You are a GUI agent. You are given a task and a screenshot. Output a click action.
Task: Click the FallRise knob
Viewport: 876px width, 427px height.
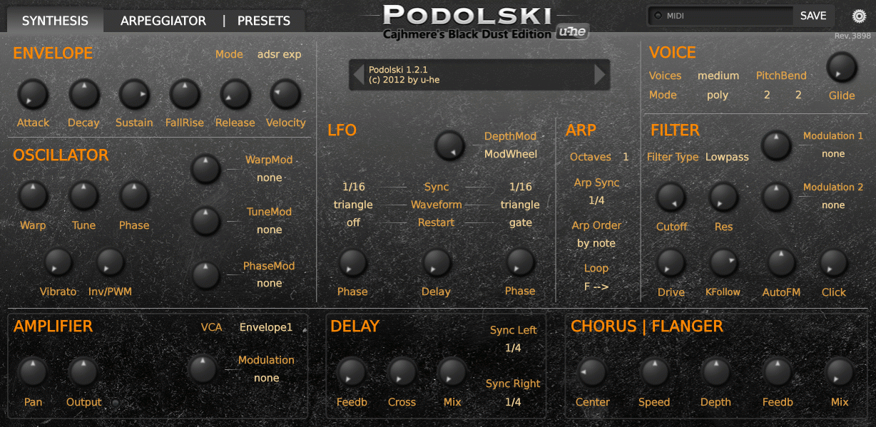click(185, 94)
